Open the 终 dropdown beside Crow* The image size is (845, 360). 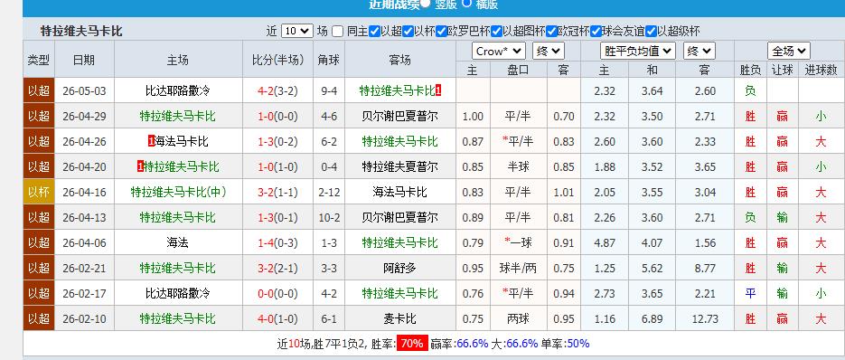click(x=548, y=52)
